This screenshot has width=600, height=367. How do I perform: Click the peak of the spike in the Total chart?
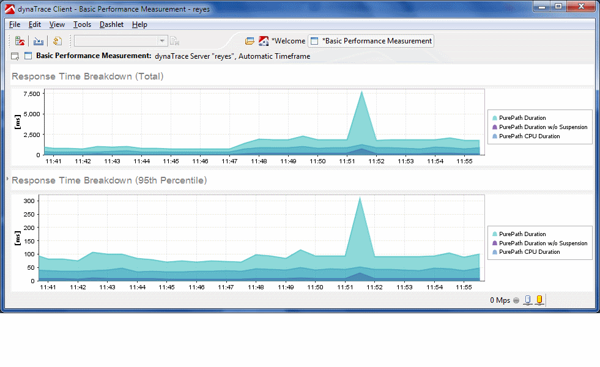click(361, 92)
